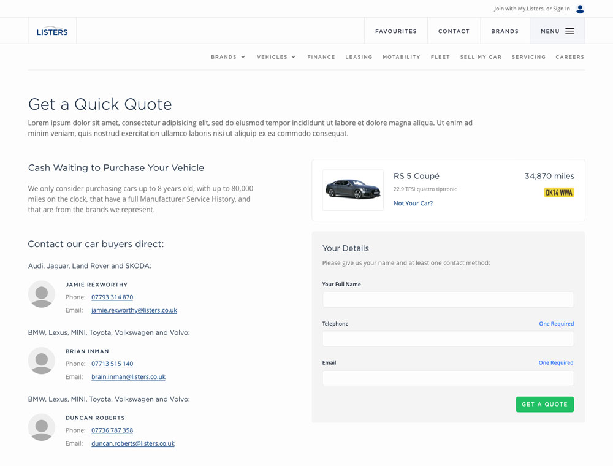Click inside the Your Full Name field
The width and height of the screenshot is (613, 466).
(447, 300)
